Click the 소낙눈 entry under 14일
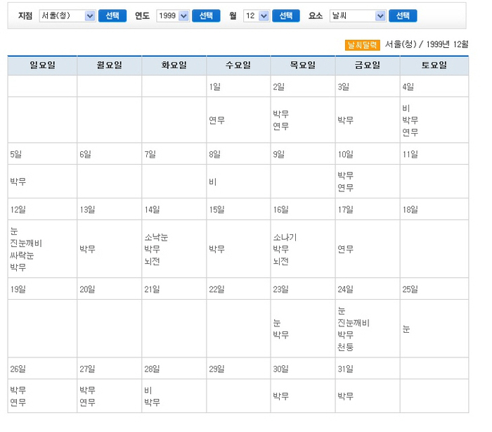The image size is (492, 432). pos(156,237)
